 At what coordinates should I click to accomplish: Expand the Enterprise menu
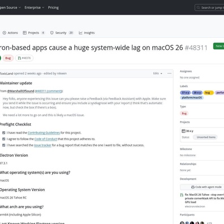click(35, 7)
